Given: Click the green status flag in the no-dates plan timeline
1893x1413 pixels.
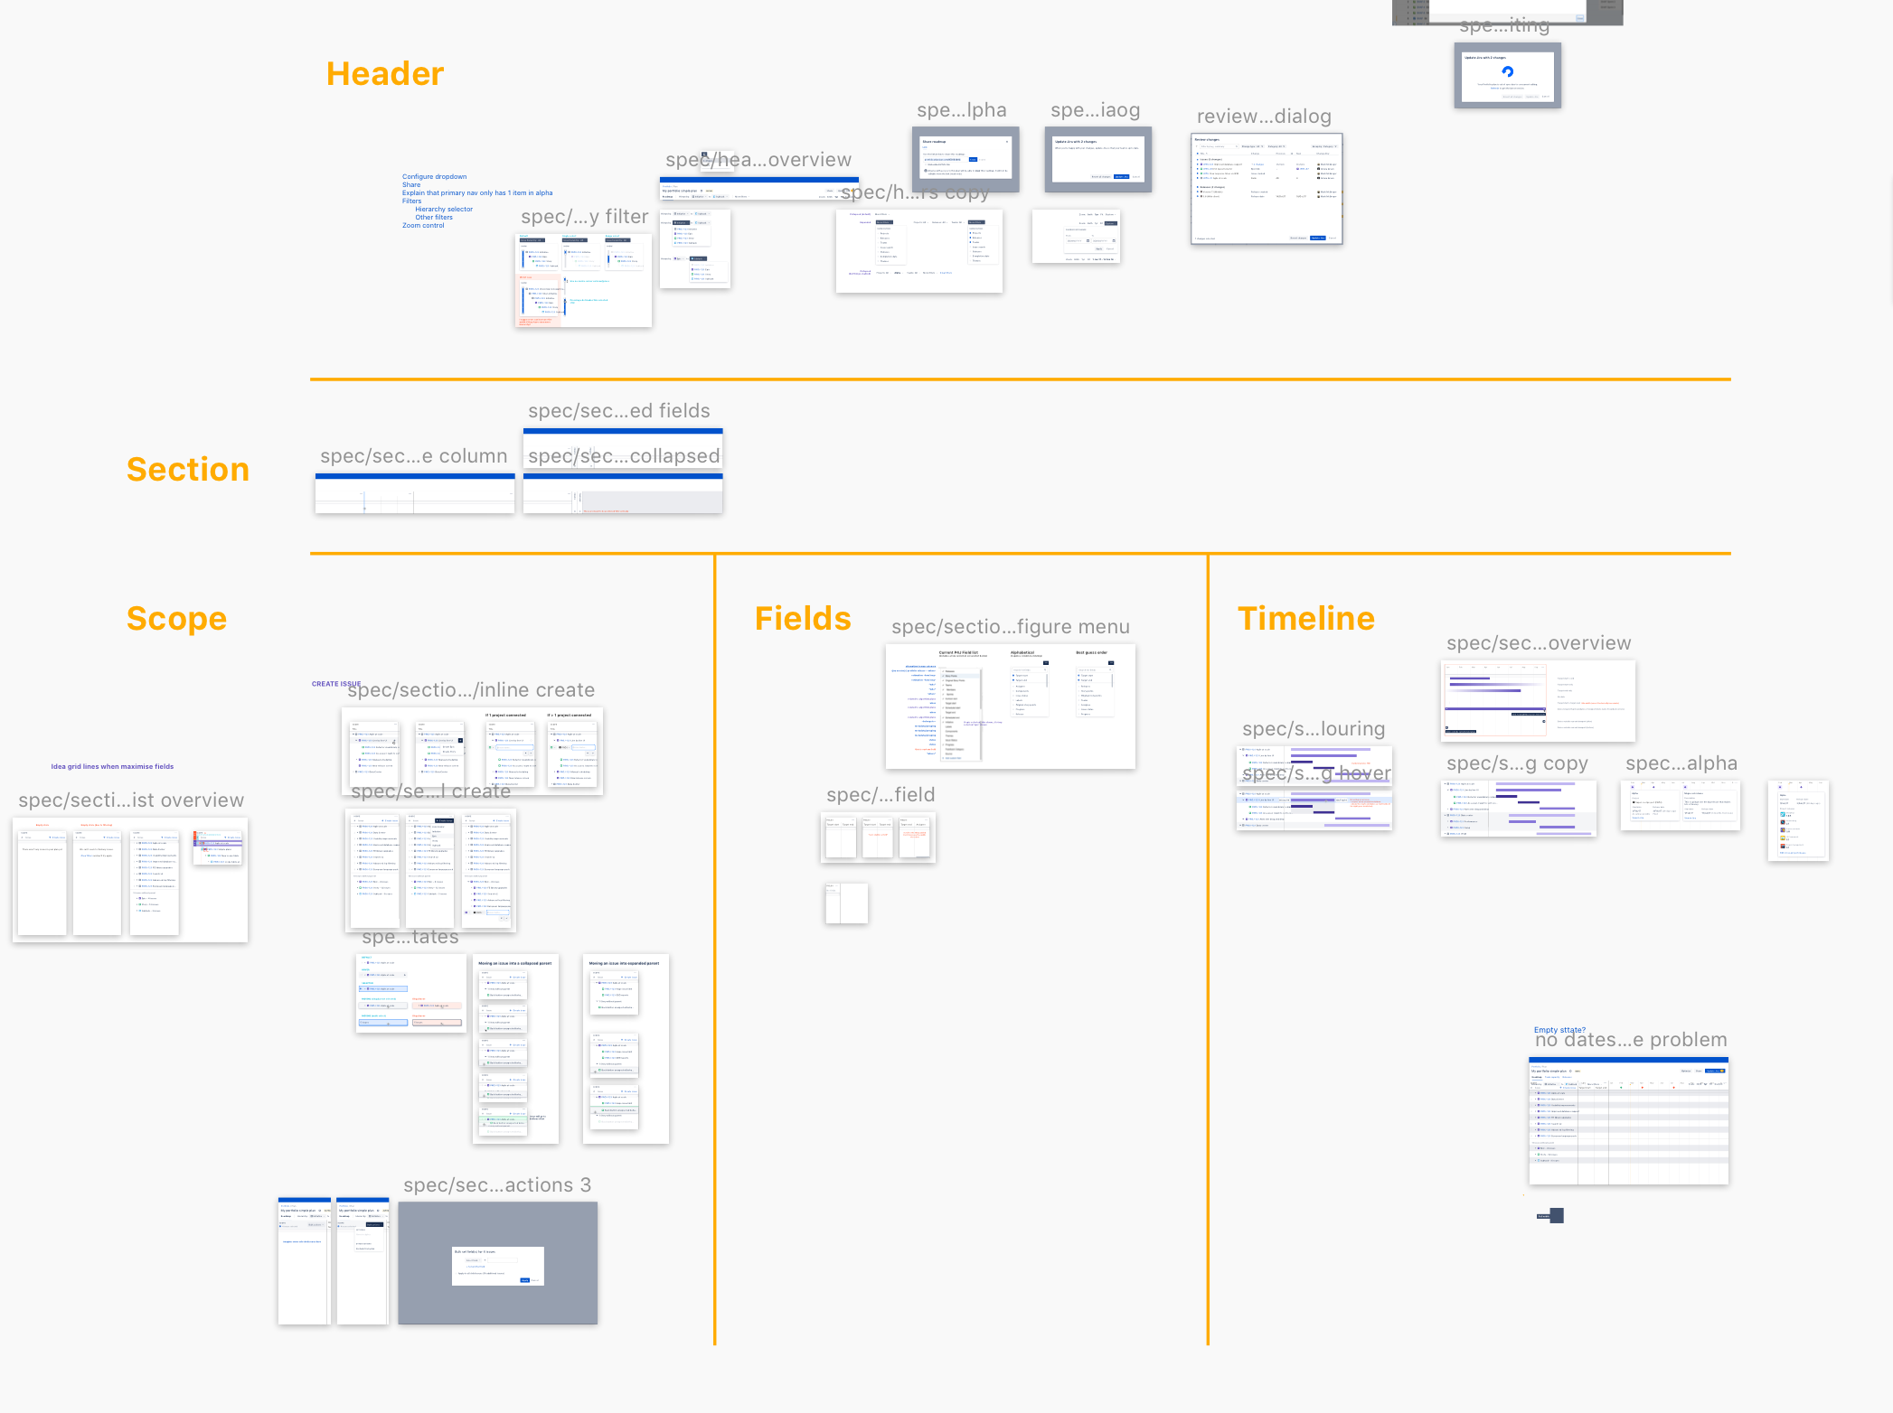Looking at the screenshot, I should point(1621,1087).
